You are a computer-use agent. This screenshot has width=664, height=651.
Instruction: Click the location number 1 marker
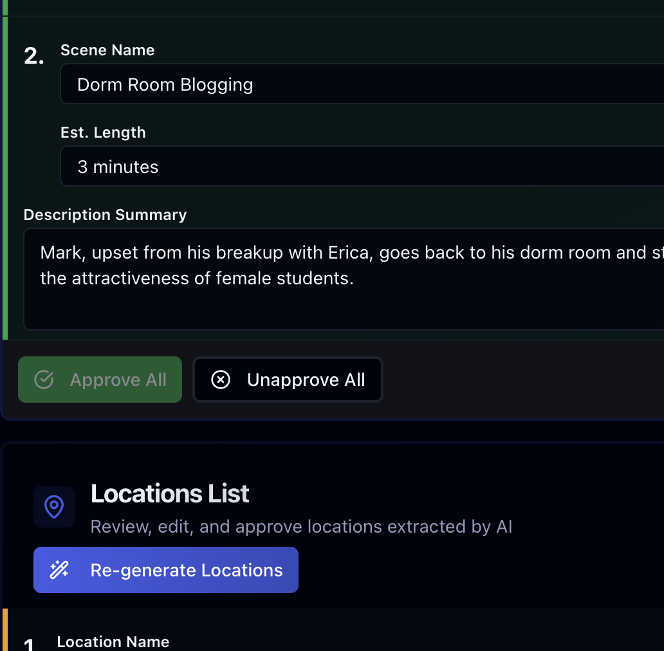[29, 645]
